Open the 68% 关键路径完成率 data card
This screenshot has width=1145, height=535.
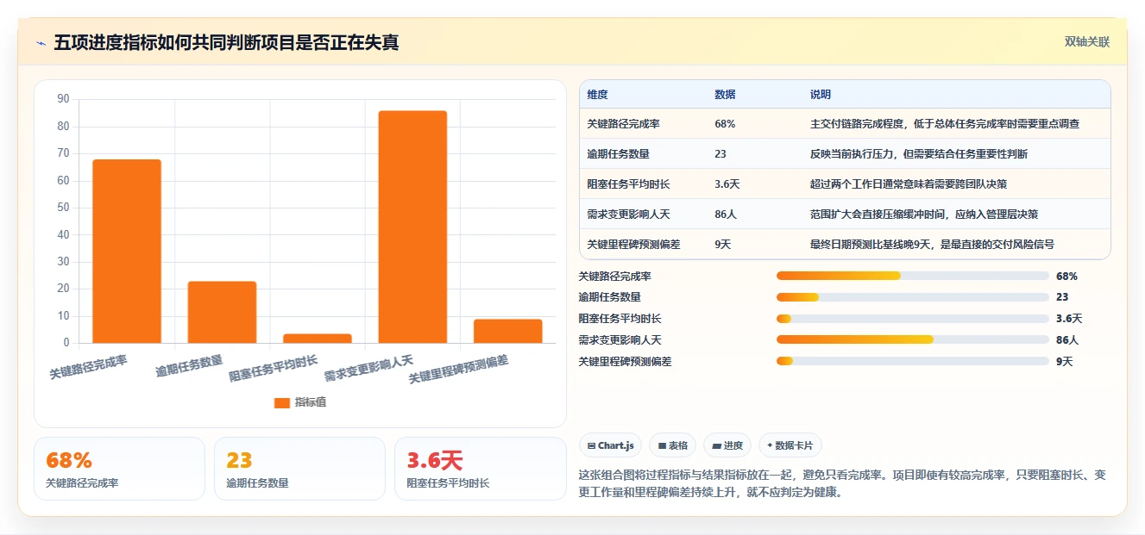tap(120, 469)
